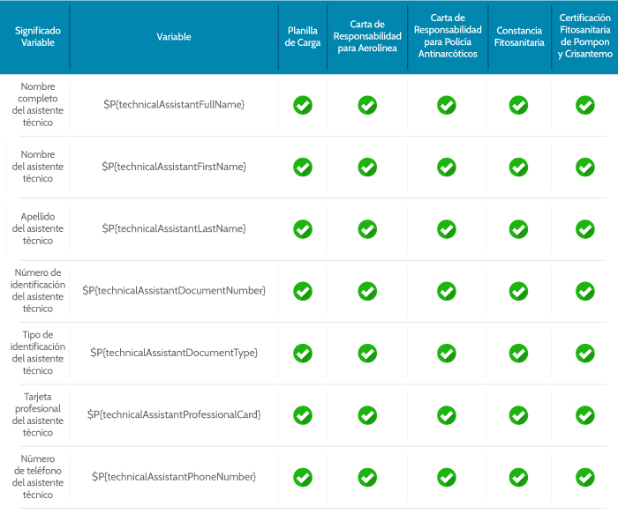Click the 'Apellido del asistente técnico' cell
The image size is (618, 514).
[x=38, y=228]
